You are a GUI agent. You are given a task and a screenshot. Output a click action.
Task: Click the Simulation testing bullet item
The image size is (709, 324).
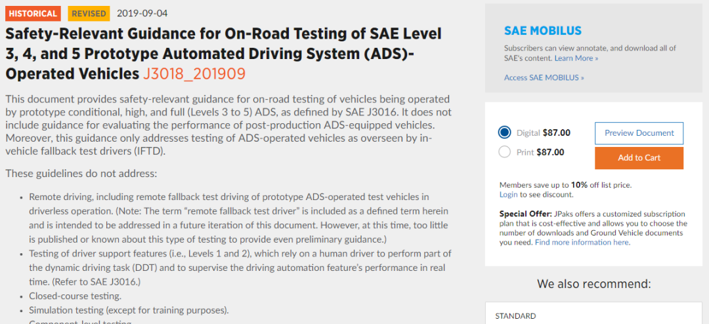[129, 310]
